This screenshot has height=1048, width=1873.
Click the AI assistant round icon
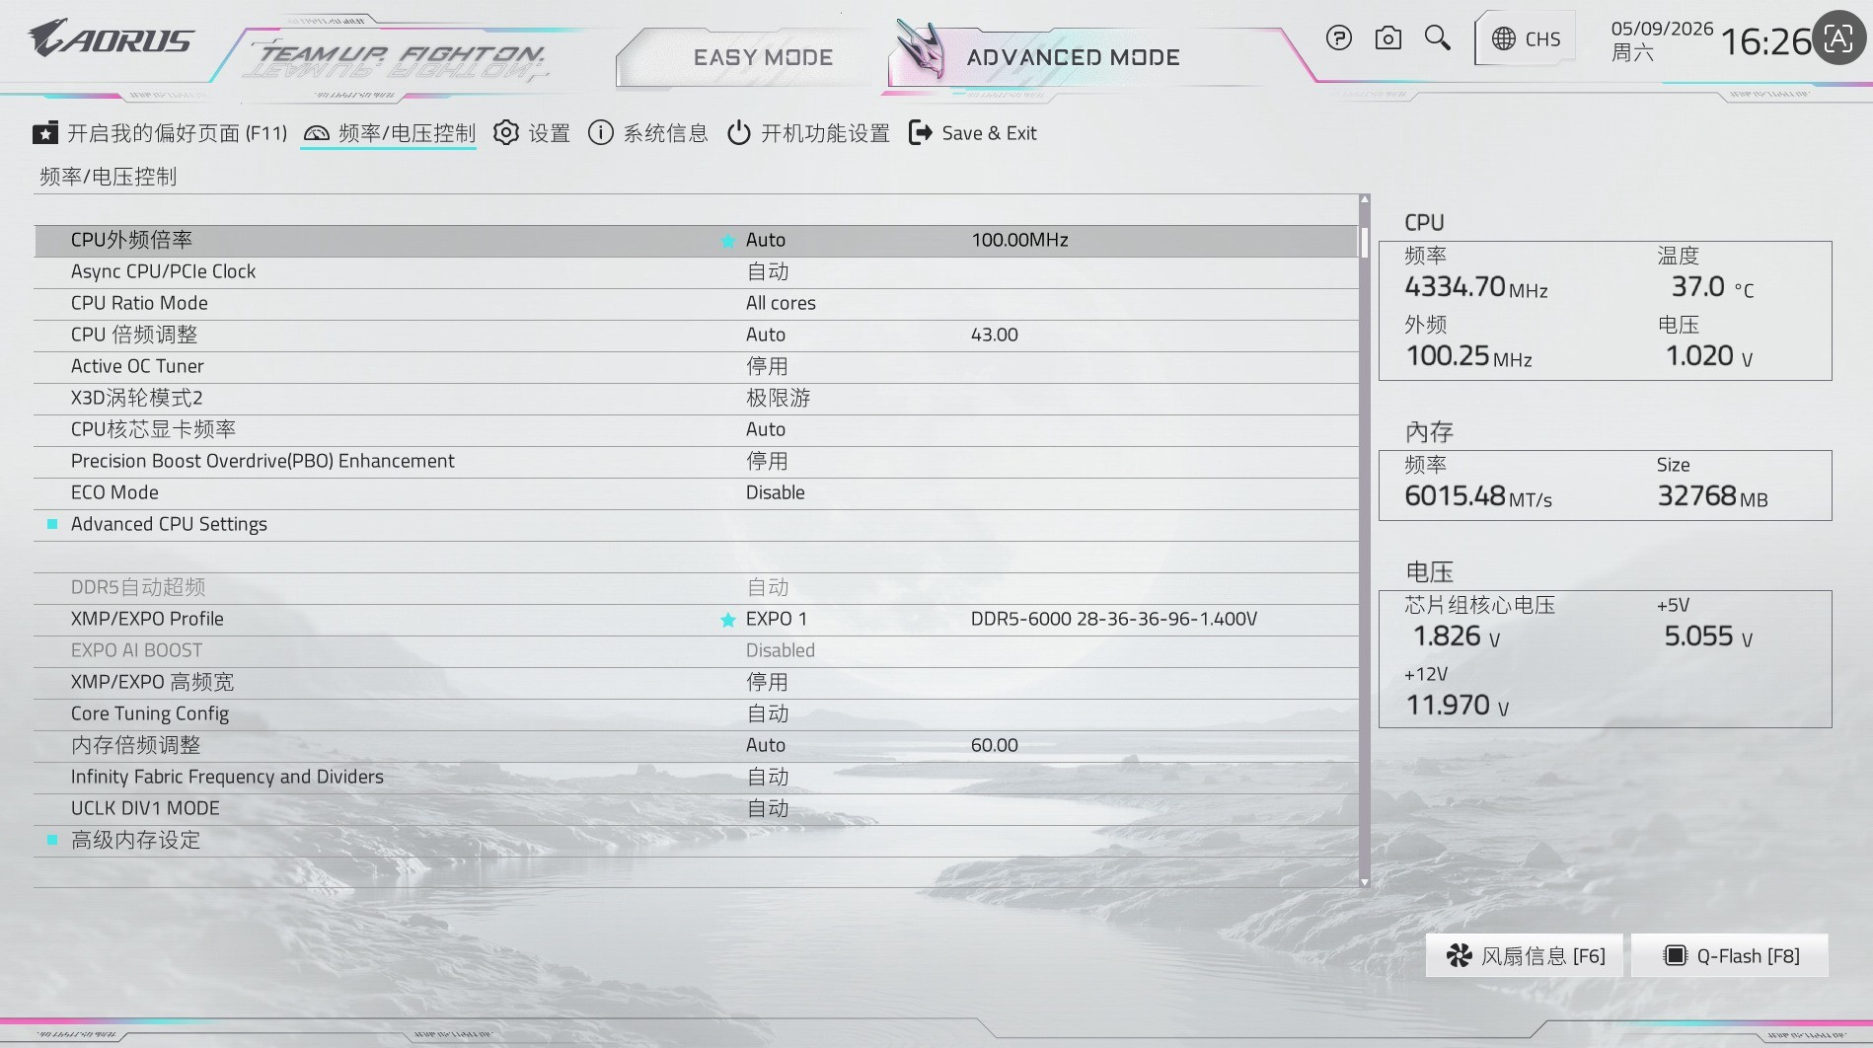[1838, 38]
